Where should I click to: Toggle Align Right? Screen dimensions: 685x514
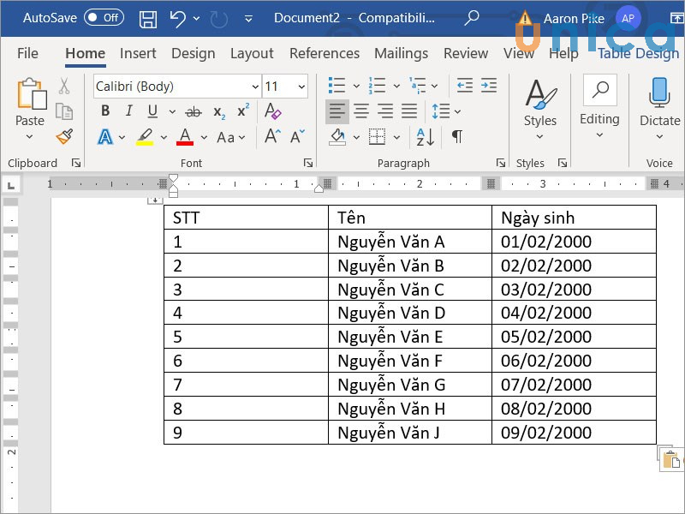click(x=385, y=111)
